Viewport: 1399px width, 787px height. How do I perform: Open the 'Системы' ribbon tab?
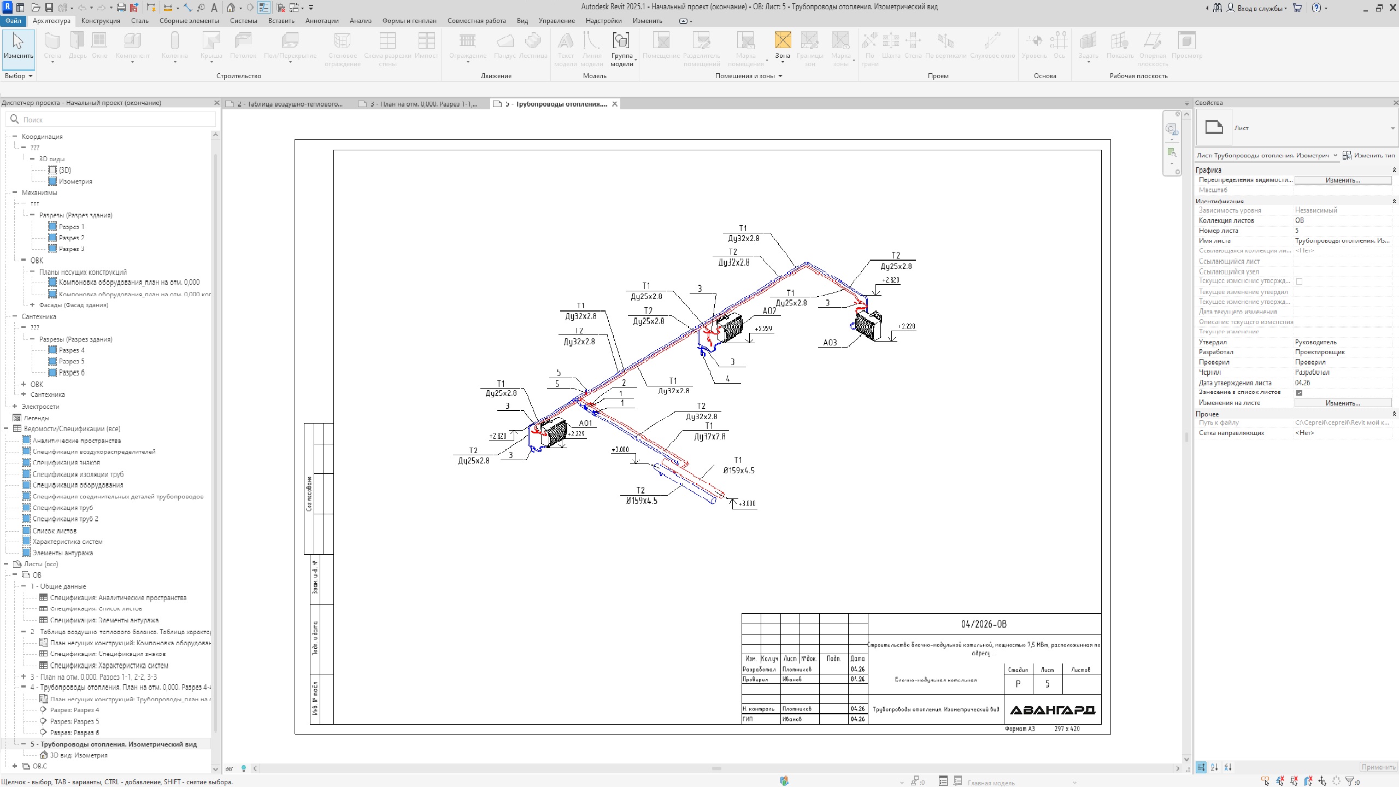pos(243,21)
